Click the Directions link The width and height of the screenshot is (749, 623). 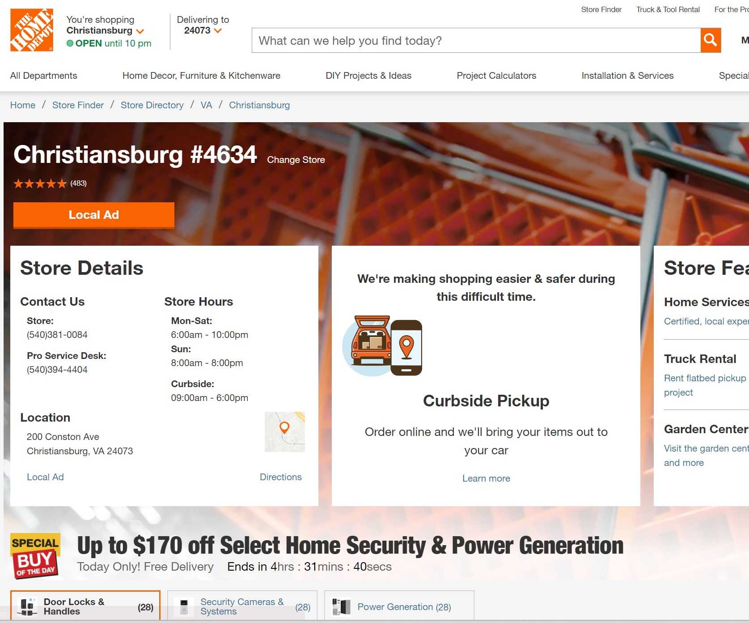click(x=281, y=477)
